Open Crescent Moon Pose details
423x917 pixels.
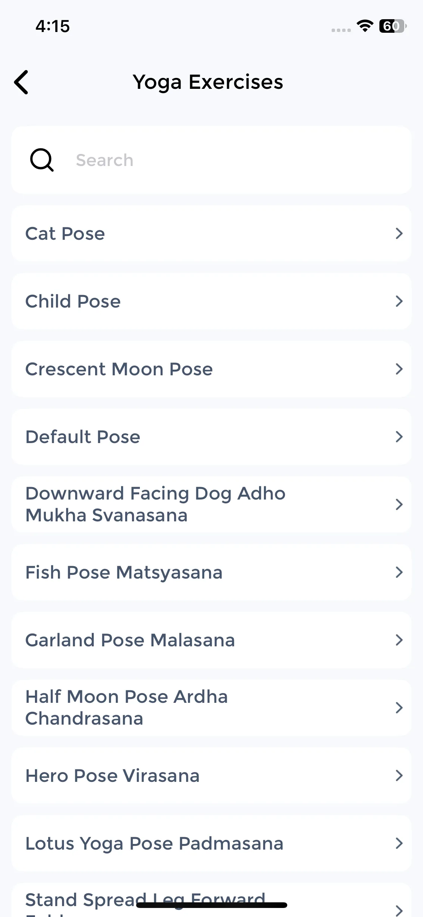119,369
